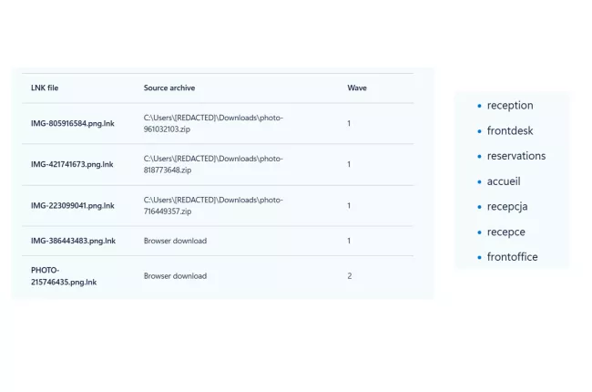Screen dimensions: 592x392
Task: Select 'Browser download' in IMG-386443483 row
Action: [x=175, y=241]
